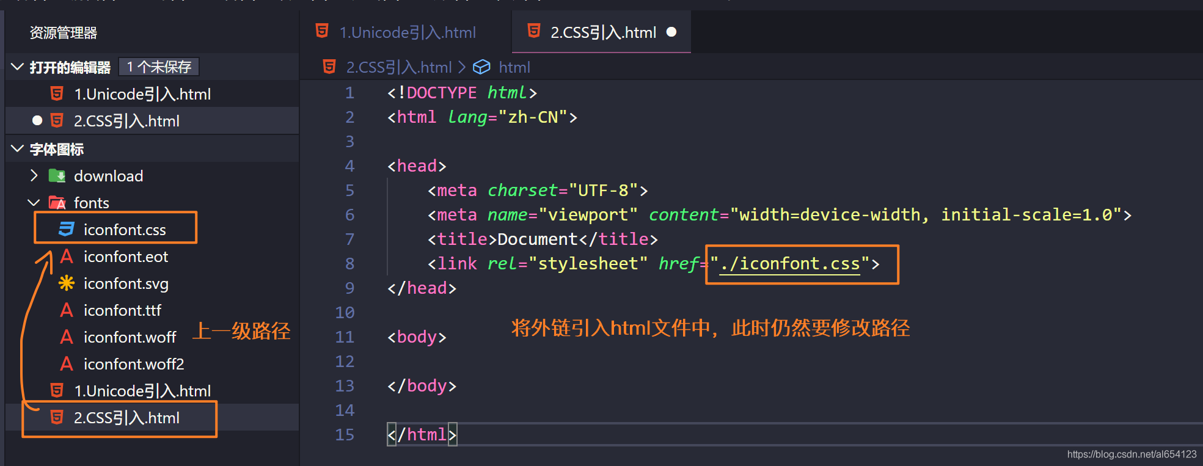Viewport: 1203px width, 466px height.
Task: Click line number 15 in gutter
Action: click(x=345, y=435)
